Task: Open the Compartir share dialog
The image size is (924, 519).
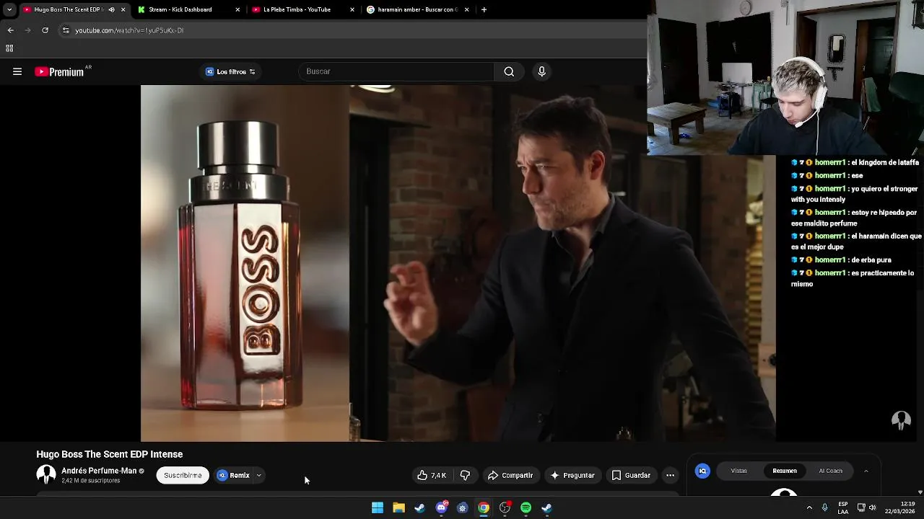Action: pyautogui.click(x=510, y=475)
